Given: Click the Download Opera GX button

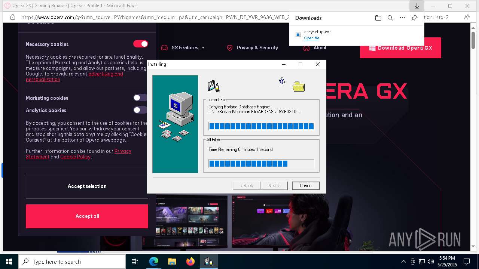Looking at the screenshot, I should click(400, 48).
